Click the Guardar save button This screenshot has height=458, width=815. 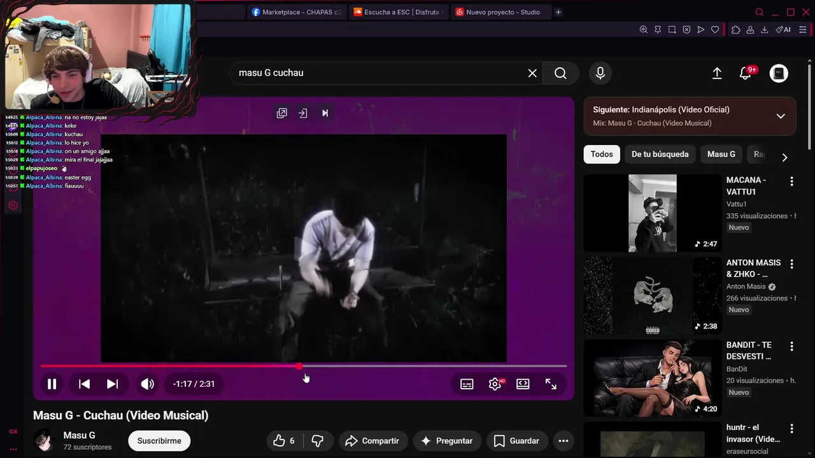[516, 441]
